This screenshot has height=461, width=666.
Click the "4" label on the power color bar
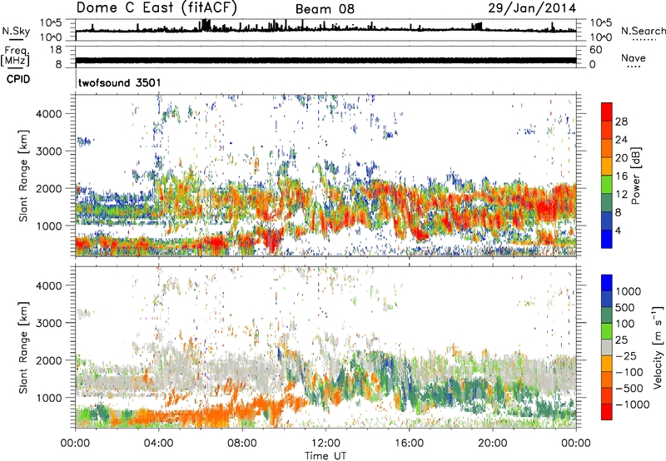point(618,230)
